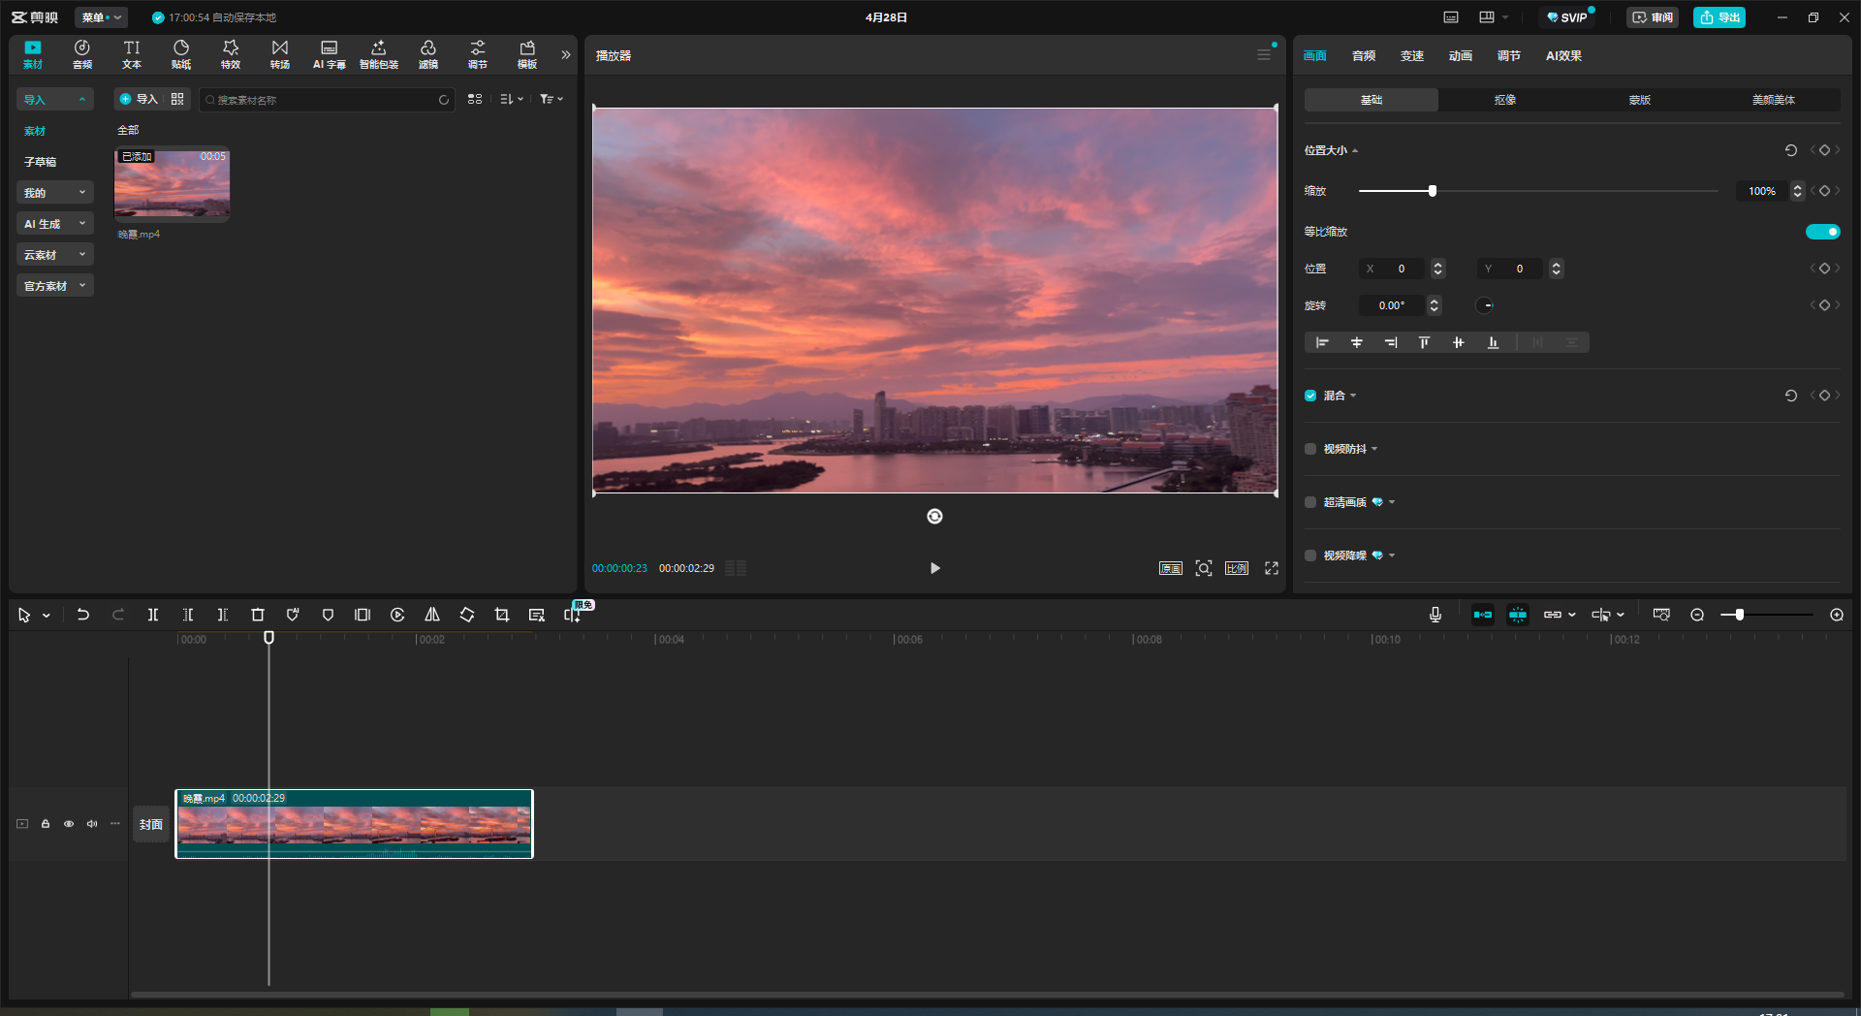Viewport: 1861px width, 1016px height.
Task: Click the mirror flip icon
Action: point(432,615)
